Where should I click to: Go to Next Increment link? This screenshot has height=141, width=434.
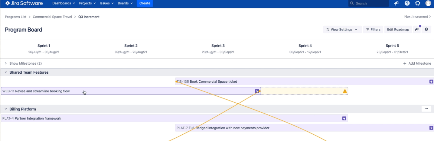pos(417,17)
